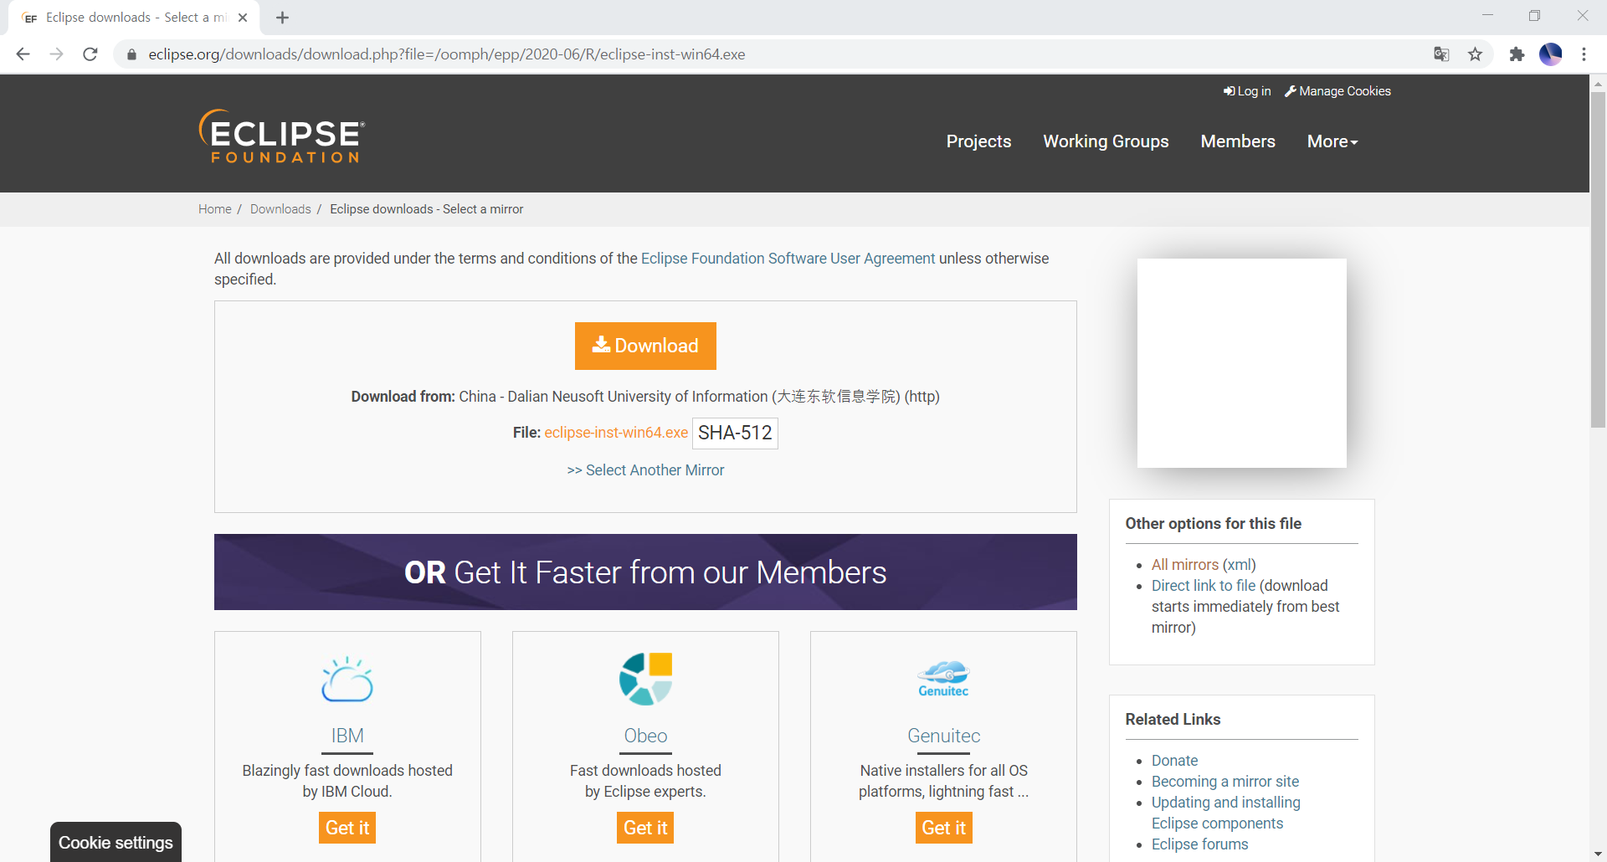
Task: Close the Eclipse downloads tab
Action: 243,18
